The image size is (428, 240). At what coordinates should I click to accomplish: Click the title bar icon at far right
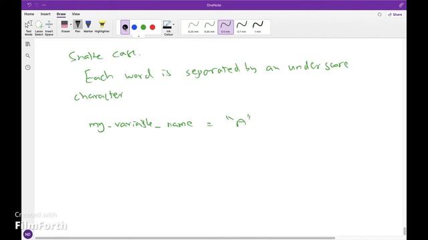click(x=401, y=5)
